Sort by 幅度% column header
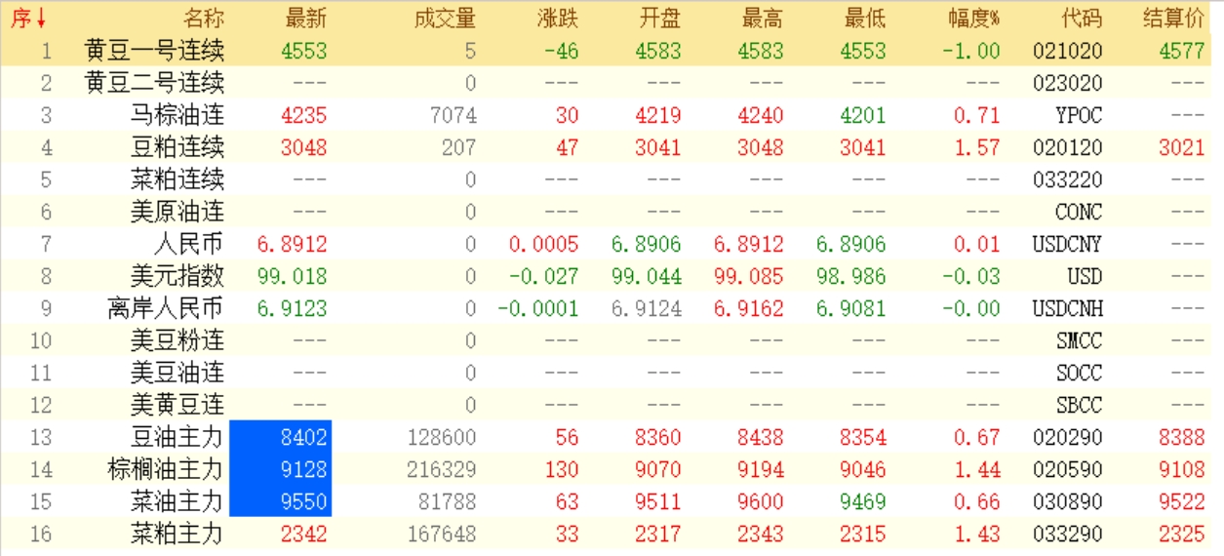 click(973, 19)
